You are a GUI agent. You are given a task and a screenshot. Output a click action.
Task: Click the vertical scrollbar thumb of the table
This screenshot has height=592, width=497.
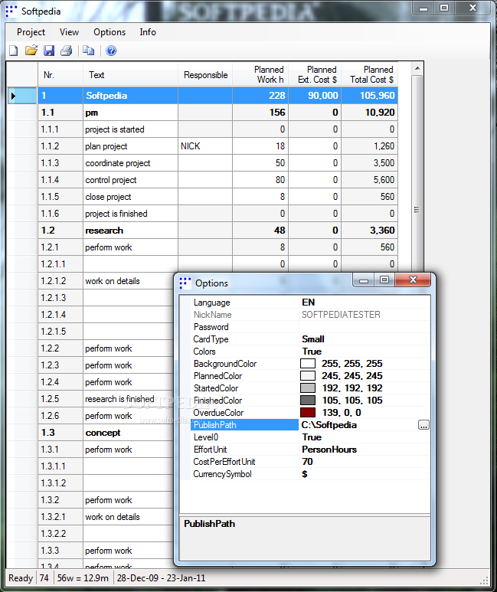(x=417, y=210)
